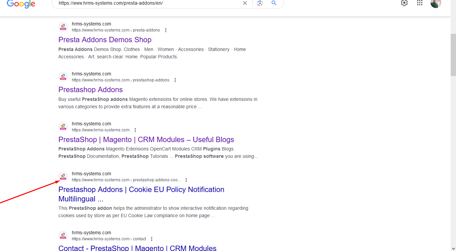Viewport: 456px width, 251px height.
Task: Click hrms-systems.com site name above Contact result
Action: point(91,233)
